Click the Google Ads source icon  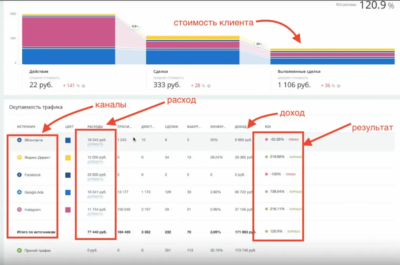pyautogui.click(x=19, y=192)
